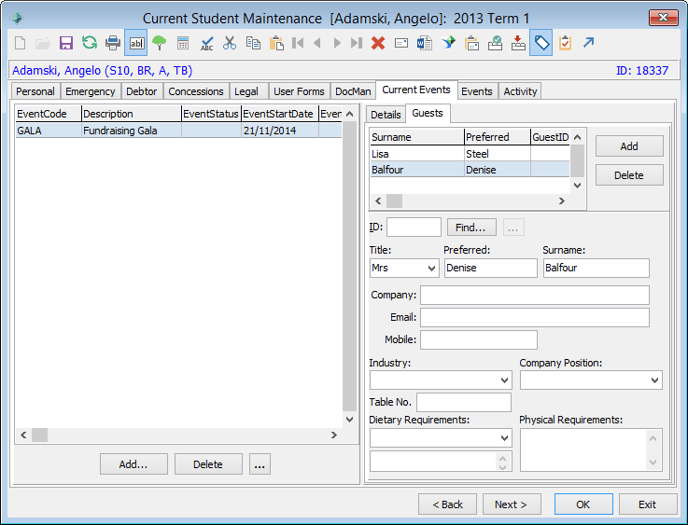Viewport: 688px width, 525px height.
Task: Go to next record arrow icon
Action: click(337, 43)
